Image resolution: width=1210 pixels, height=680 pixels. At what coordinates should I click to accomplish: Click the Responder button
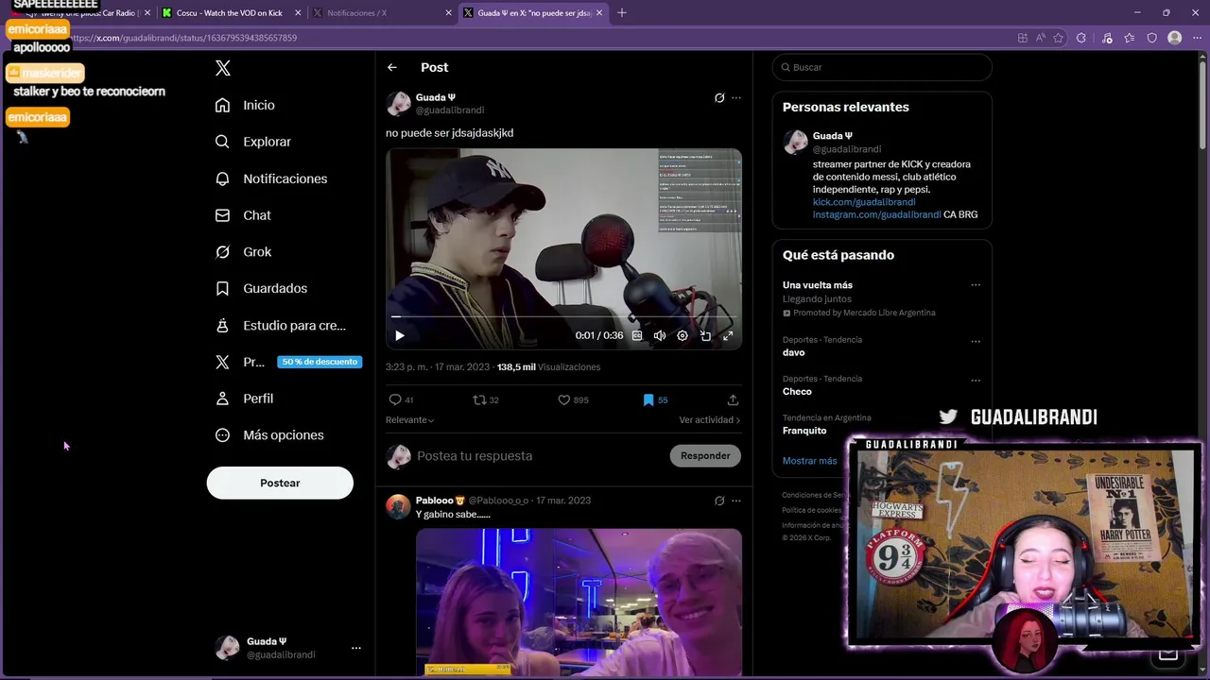705,455
